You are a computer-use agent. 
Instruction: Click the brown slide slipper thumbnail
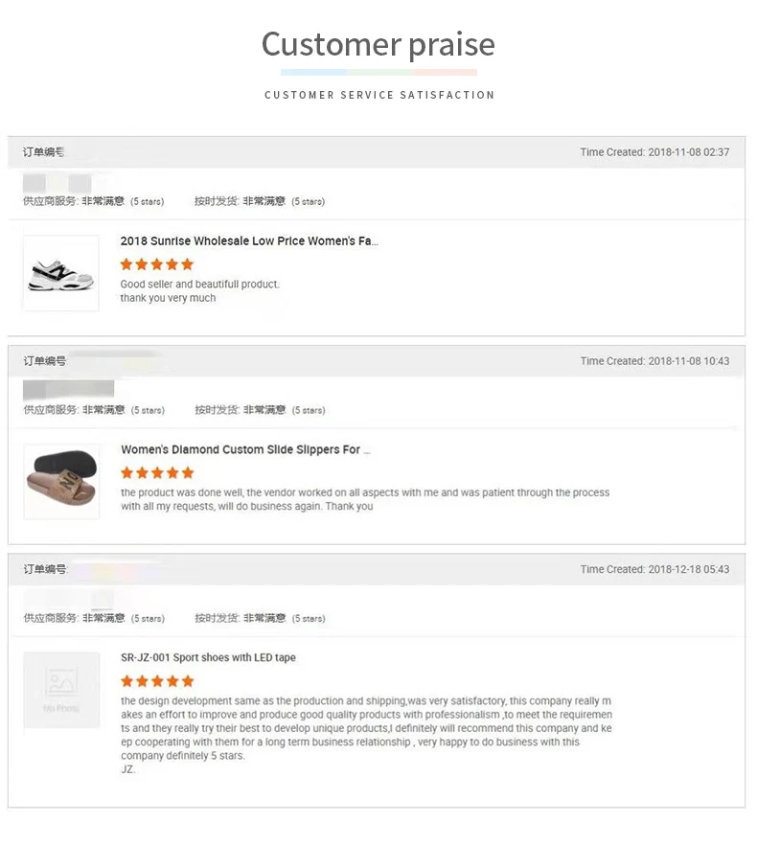tap(61, 481)
